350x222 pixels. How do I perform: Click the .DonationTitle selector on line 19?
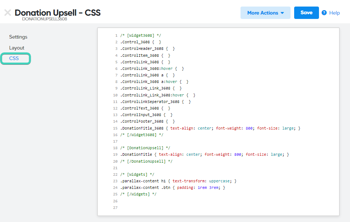click(x=136, y=155)
